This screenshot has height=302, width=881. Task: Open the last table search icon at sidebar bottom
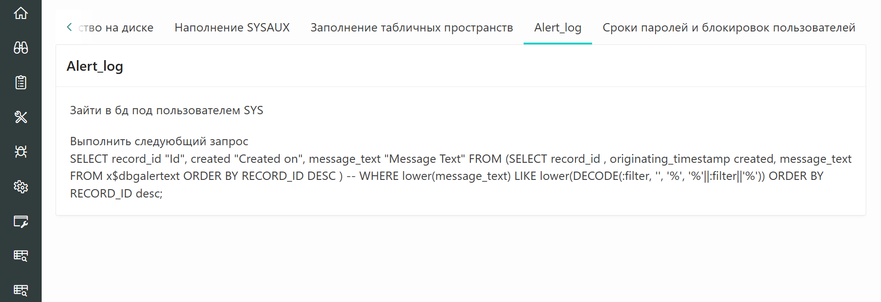click(21, 290)
